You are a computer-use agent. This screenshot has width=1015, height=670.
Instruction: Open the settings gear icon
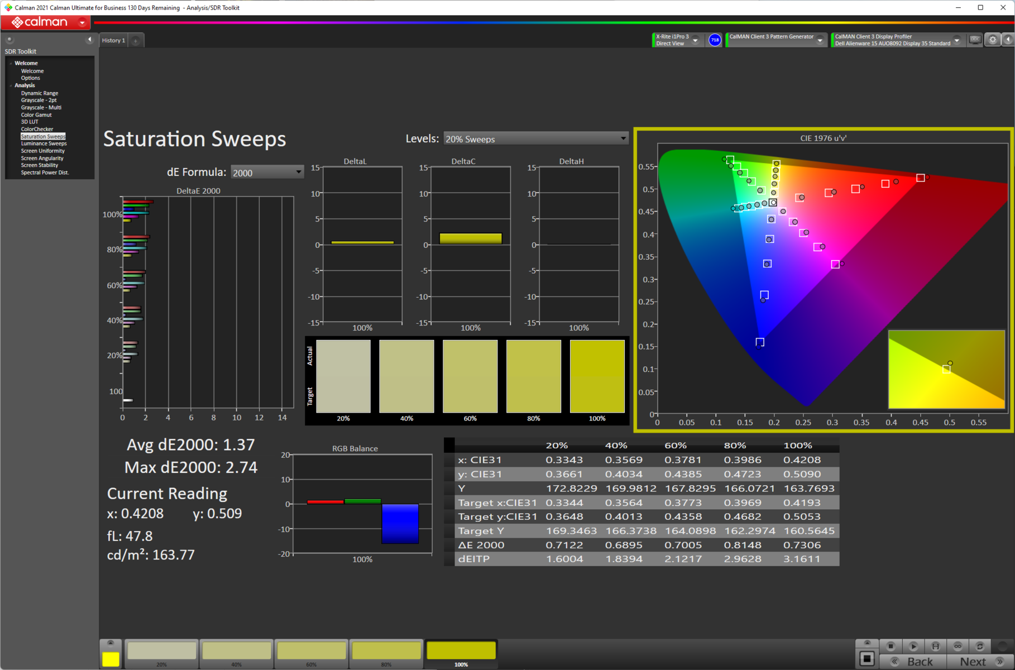point(993,40)
